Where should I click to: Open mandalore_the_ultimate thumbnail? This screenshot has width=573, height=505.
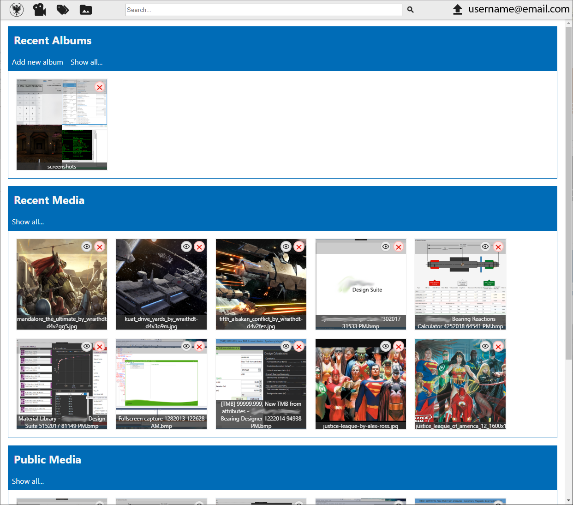click(62, 284)
